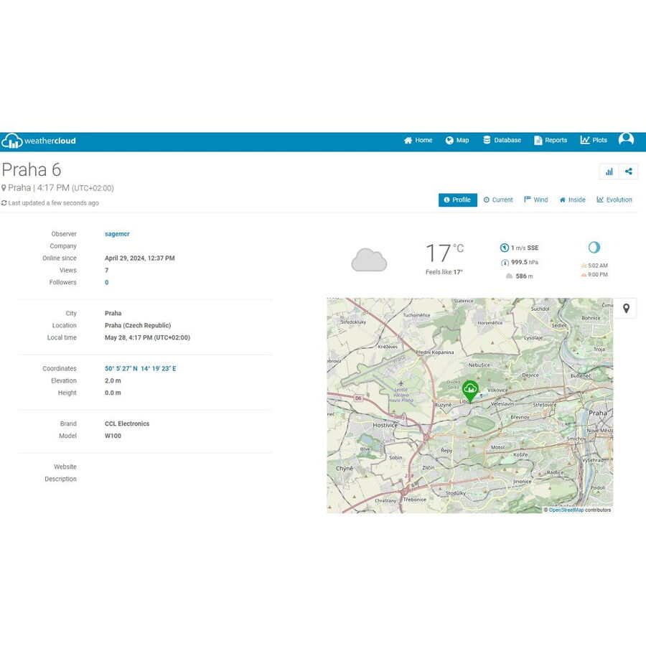The width and height of the screenshot is (646, 646).
Task: Open the Plots menu
Action: [594, 141]
